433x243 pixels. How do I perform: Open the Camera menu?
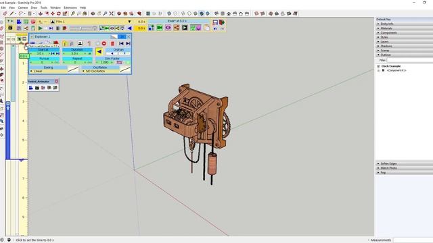tap(23, 7)
